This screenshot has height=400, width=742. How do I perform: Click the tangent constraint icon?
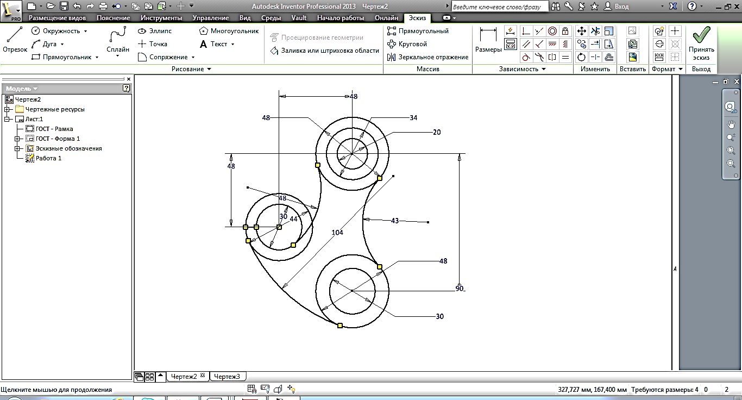pos(526,57)
